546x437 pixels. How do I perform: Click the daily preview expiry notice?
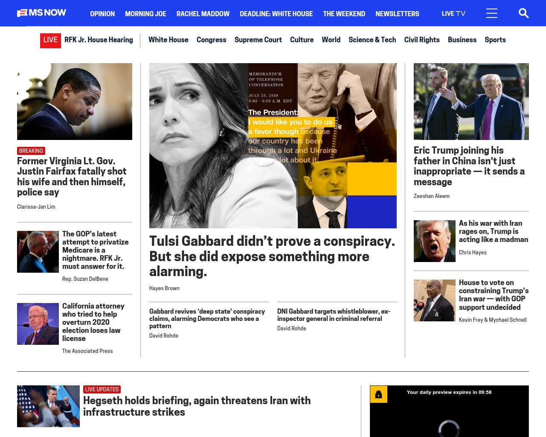tap(449, 392)
